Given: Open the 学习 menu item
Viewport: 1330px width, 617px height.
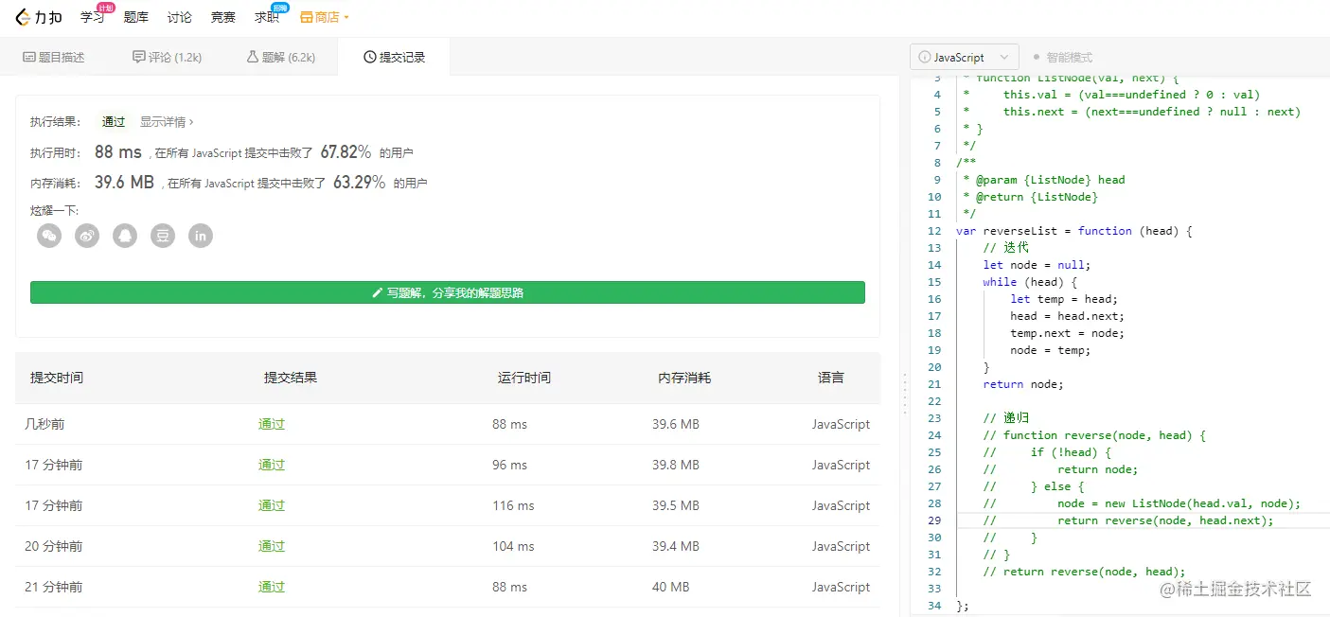Looking at the screenshot, I should click(92, 17).
